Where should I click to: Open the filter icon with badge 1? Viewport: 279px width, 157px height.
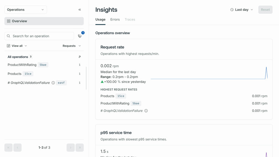click(80, 36)
